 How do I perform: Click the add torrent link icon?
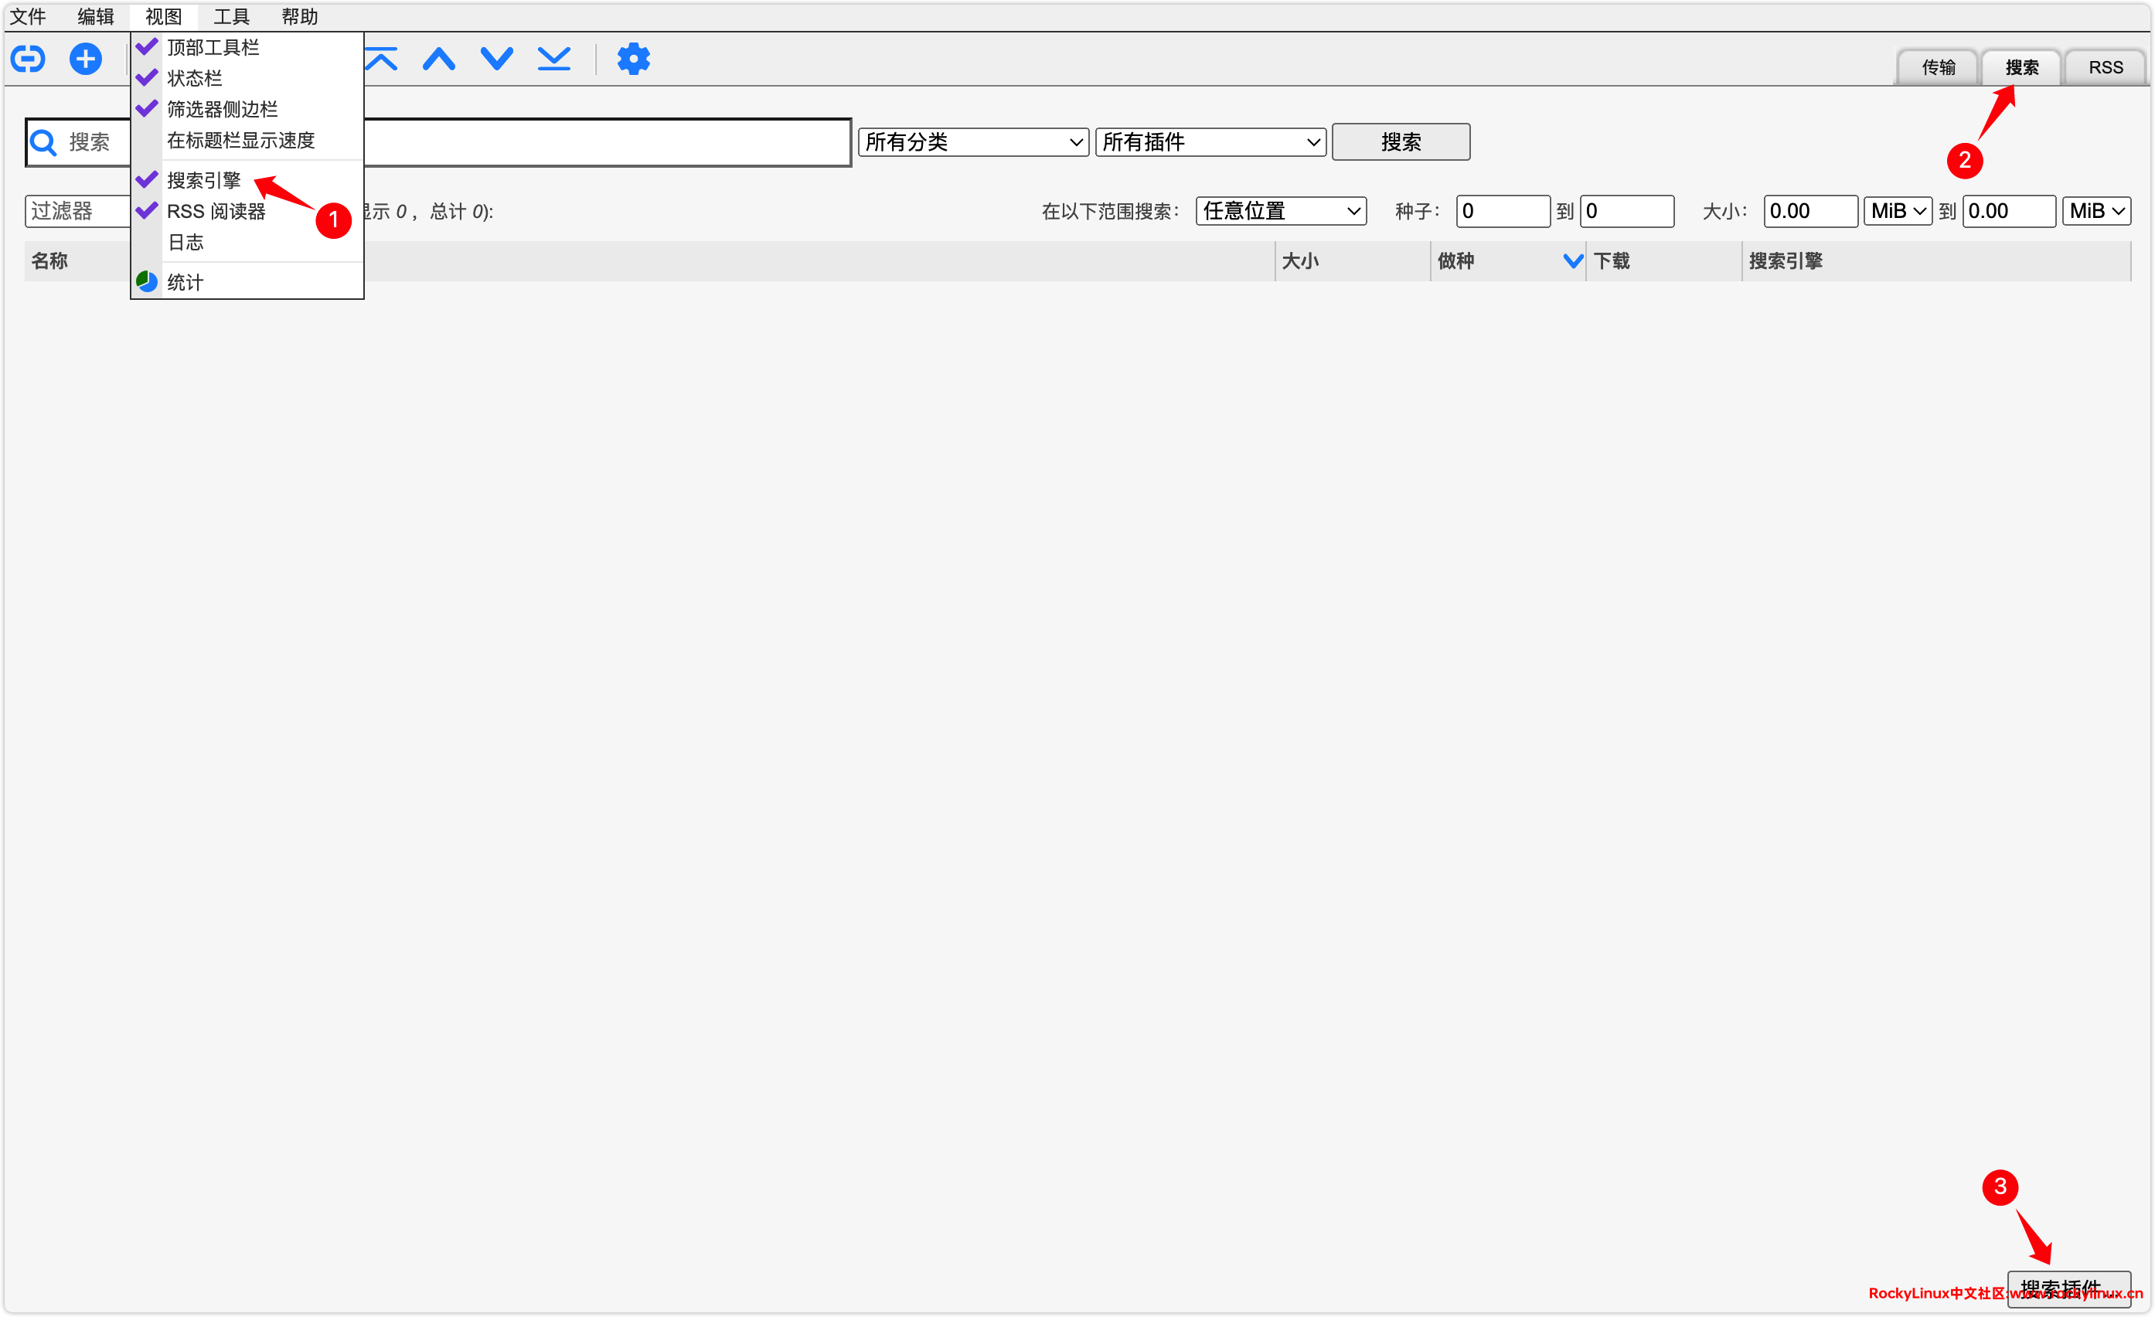point(28,59)
